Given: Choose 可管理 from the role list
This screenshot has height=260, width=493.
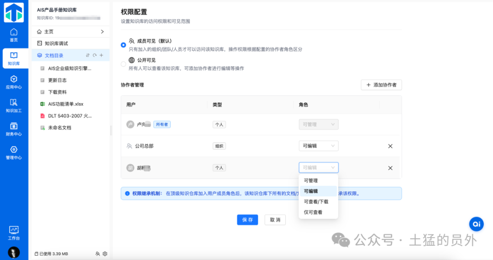Looking at the screenshot, I should tap(318, 181).
